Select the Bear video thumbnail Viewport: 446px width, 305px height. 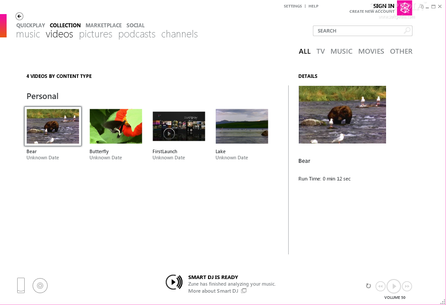(x=53, y=126)
